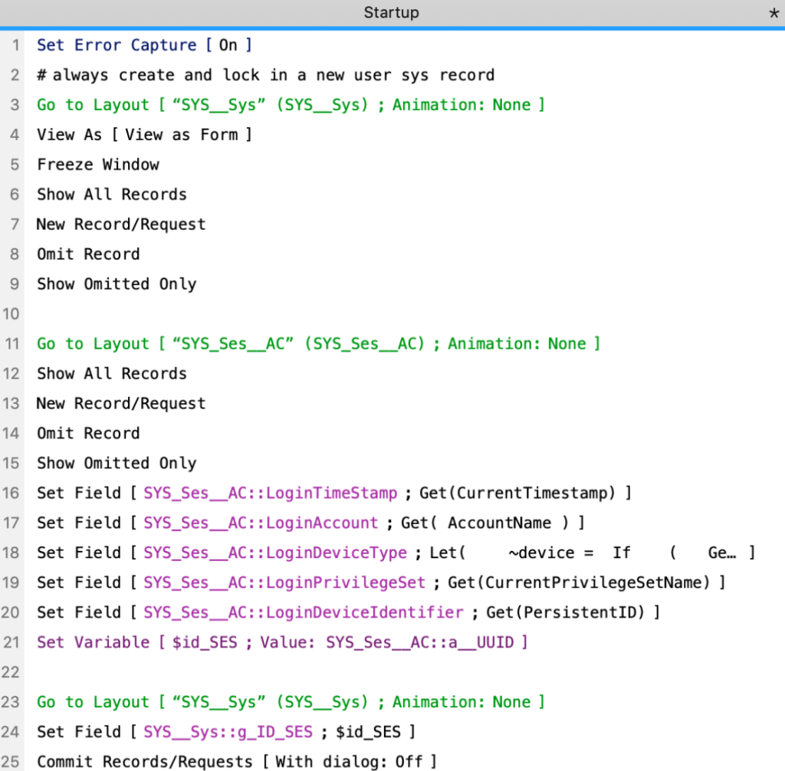Image resolution: width=785 pixels, height=771 pixels.
Task: Select script step Set Error Capture On
Action: tap(144, 45)
